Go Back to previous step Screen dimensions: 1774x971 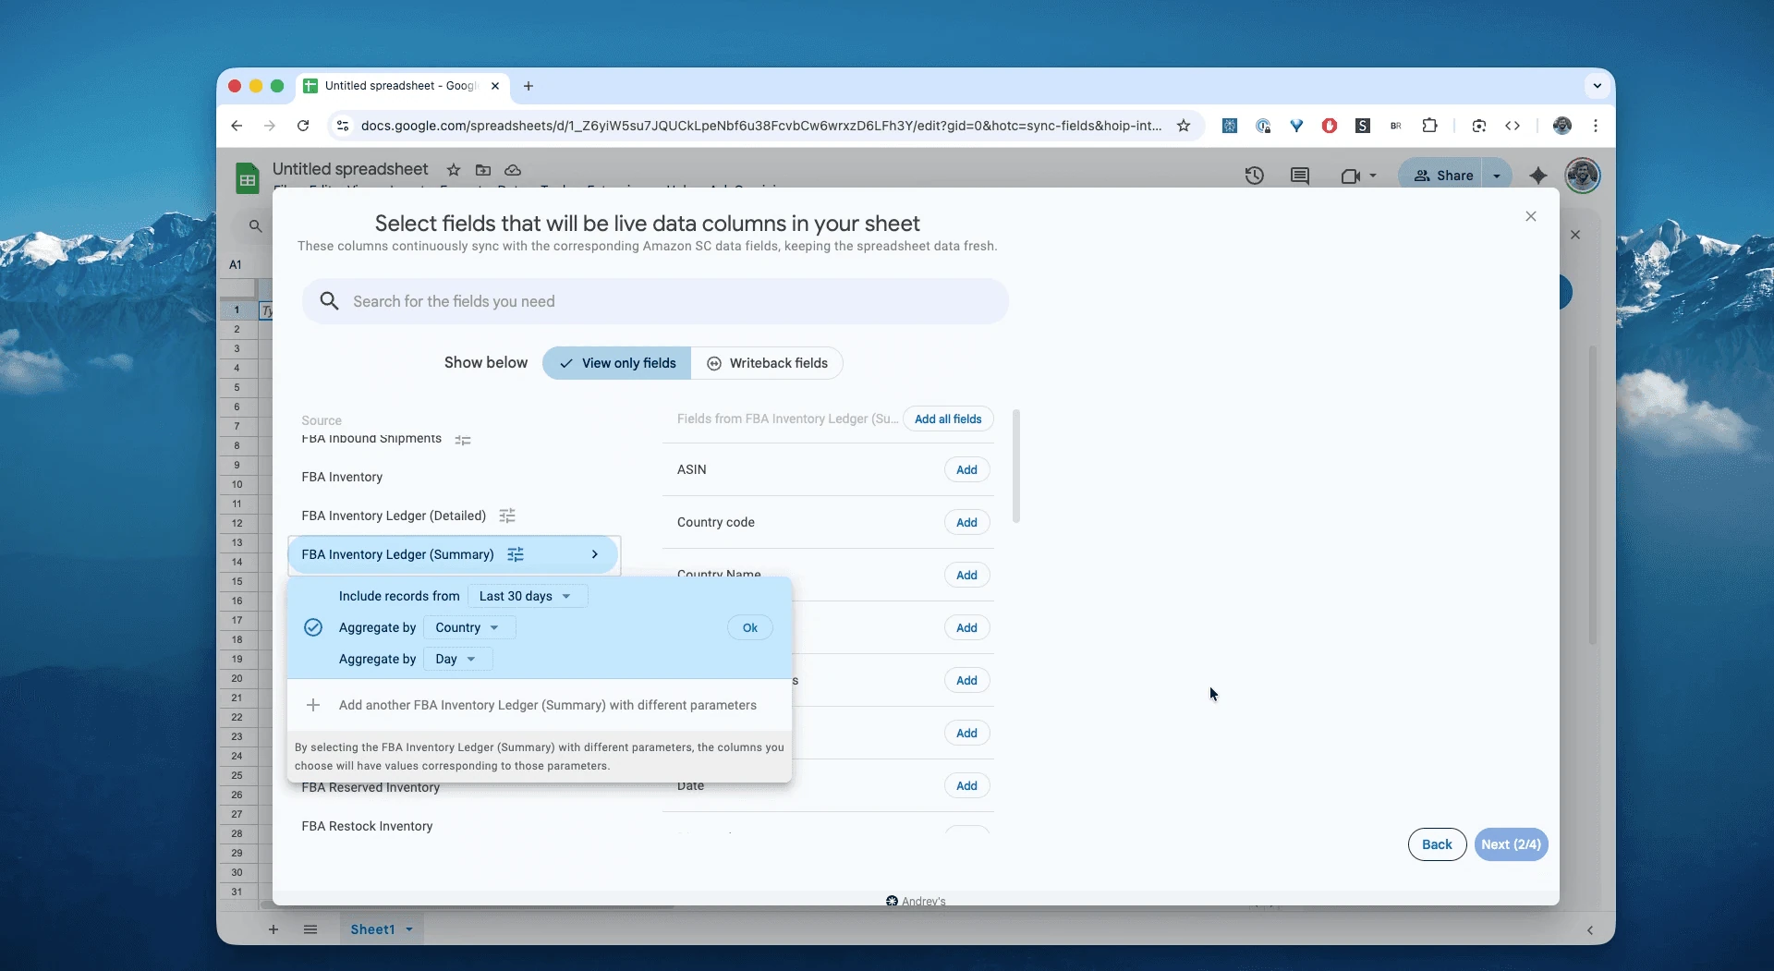pos(1437,844)
